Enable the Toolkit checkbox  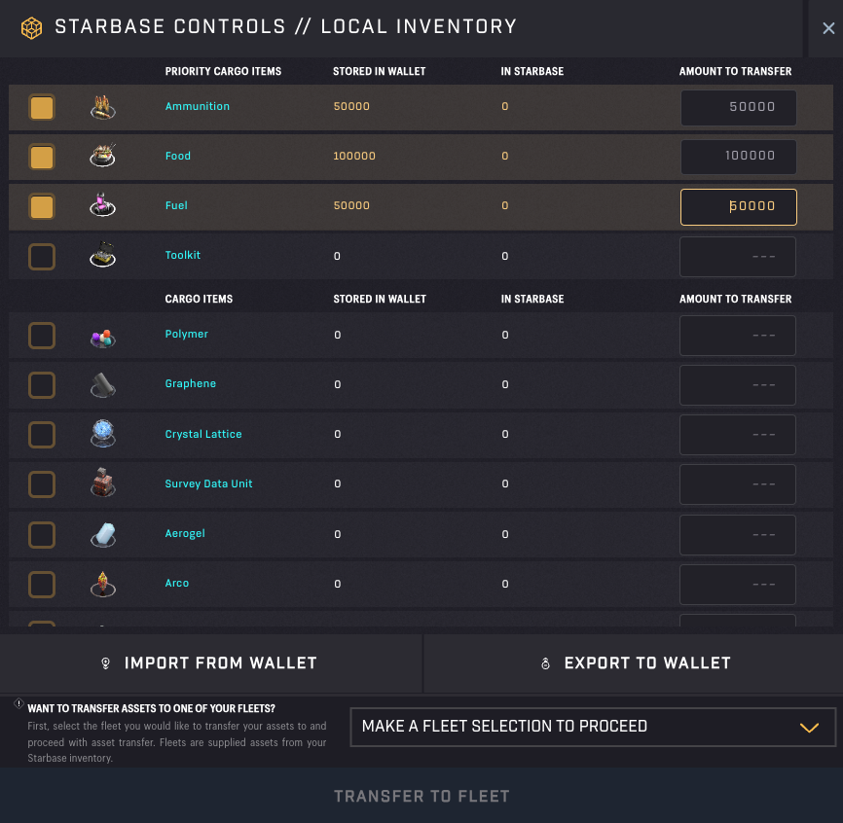pos(42,257)
